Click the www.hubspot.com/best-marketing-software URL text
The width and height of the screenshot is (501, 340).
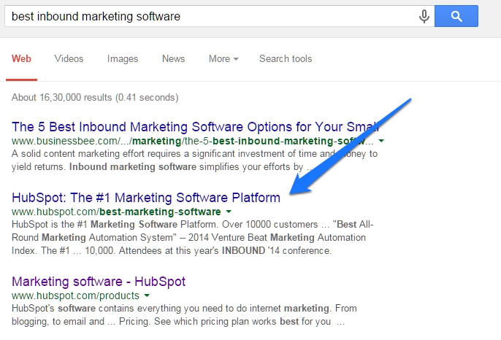point(116,212)
